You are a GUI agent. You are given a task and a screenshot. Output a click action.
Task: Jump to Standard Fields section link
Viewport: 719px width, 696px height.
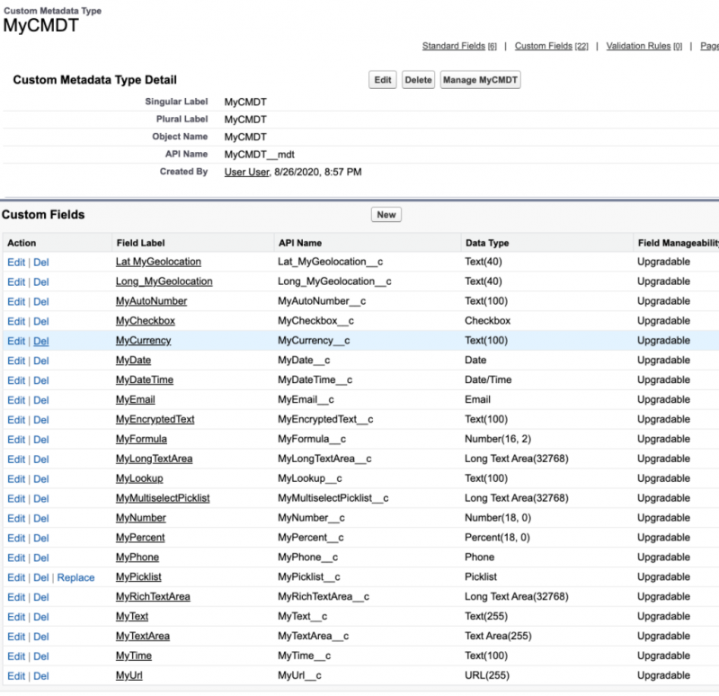[459, 46]
